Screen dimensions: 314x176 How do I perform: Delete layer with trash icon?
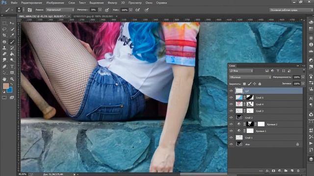tap(298, 171)
